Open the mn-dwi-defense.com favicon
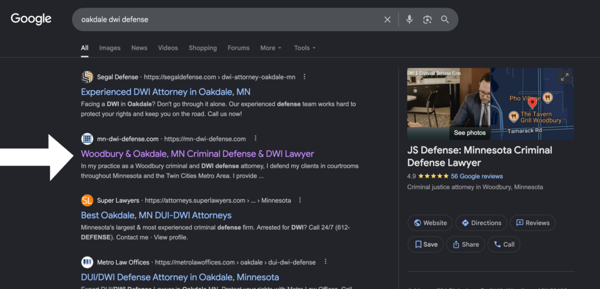The image size is (600, 289). [87, 138]
